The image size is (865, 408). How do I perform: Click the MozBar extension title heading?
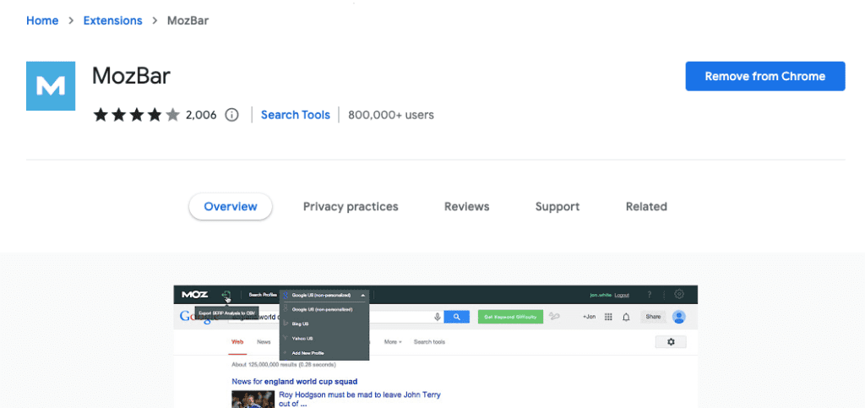(x=131, y=76)
